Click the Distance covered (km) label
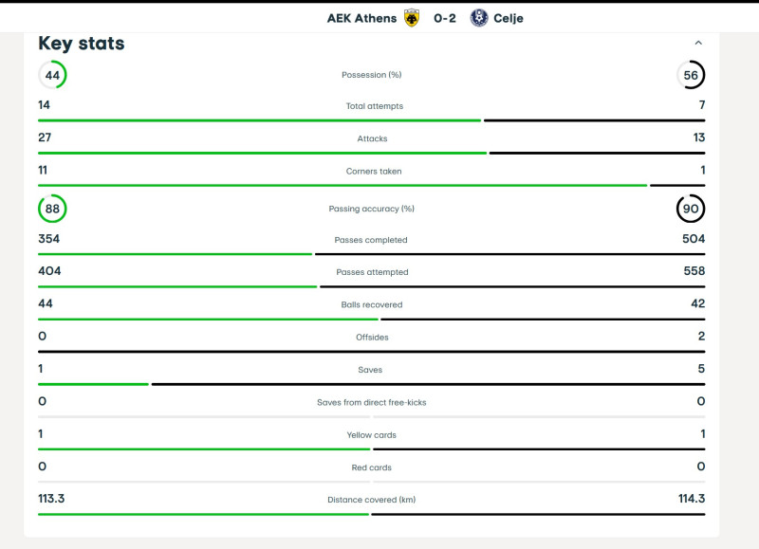The width and height of the screenshot is (759, 549). (x=372, y=500)
